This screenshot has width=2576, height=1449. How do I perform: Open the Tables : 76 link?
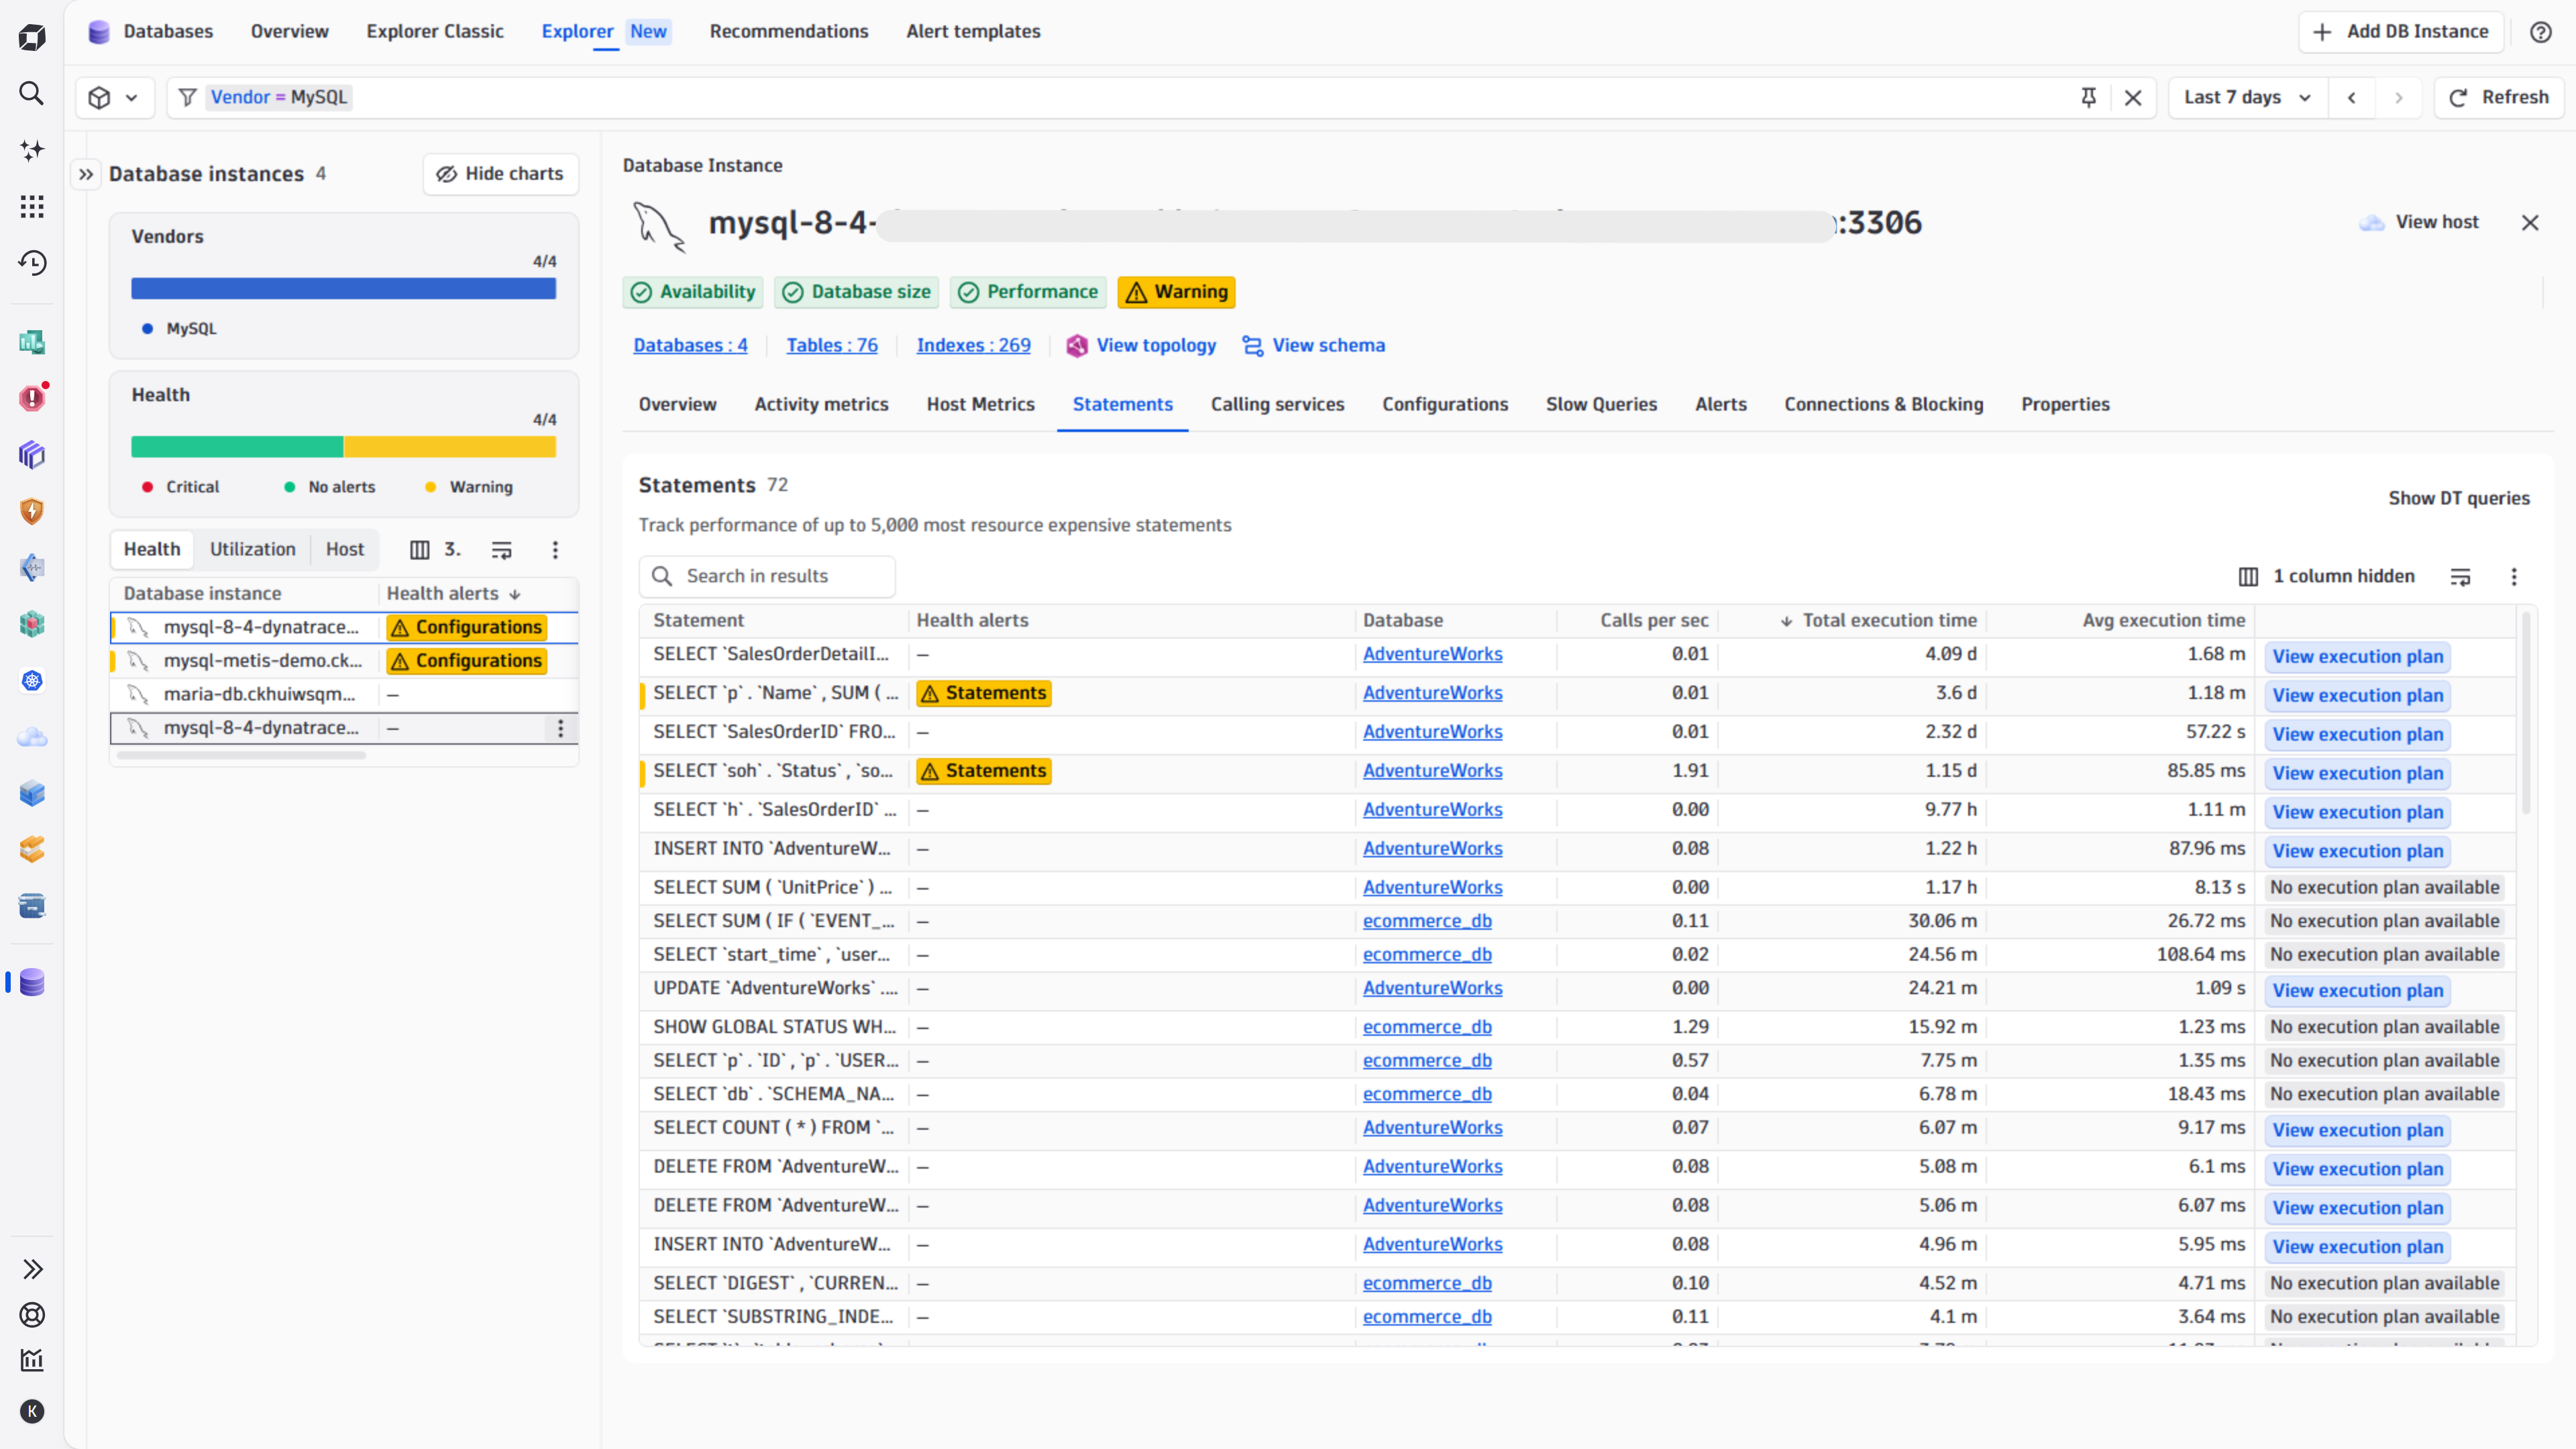(x=832, y=345)
